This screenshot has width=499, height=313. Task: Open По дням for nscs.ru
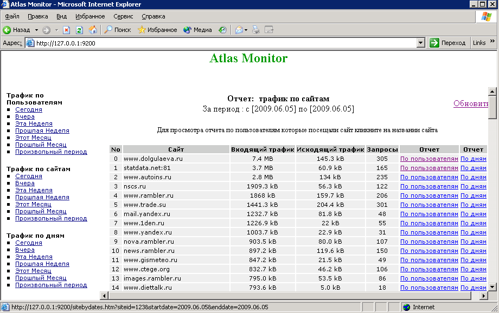coord(473,186)
